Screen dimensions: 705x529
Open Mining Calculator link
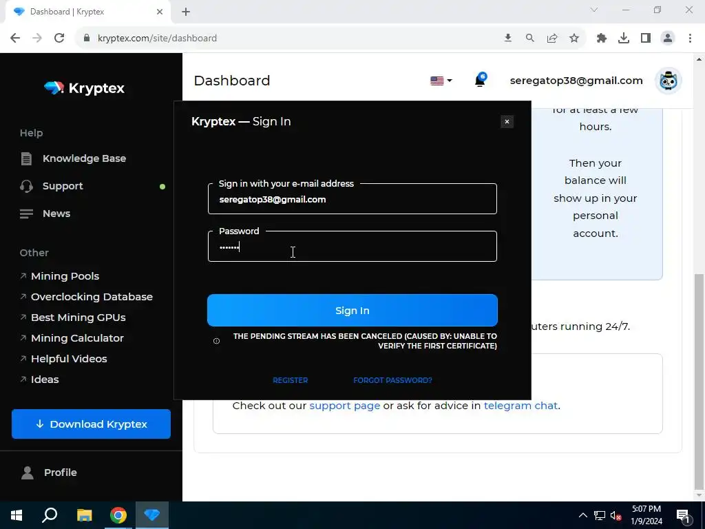pyautogui.click(x=77, y=338)
